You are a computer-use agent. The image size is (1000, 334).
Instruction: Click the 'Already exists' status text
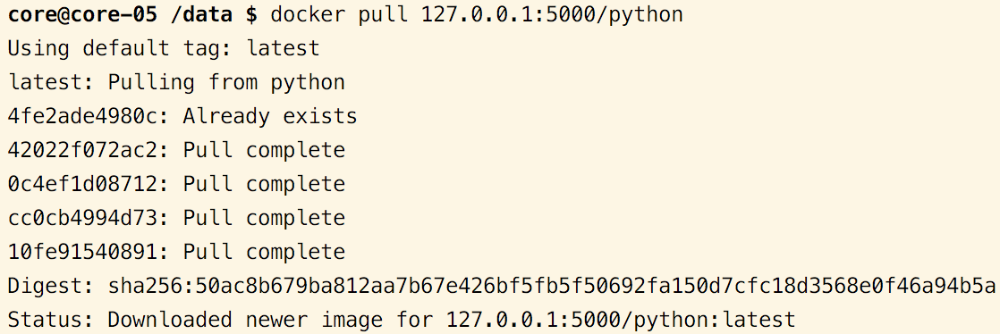270,116
